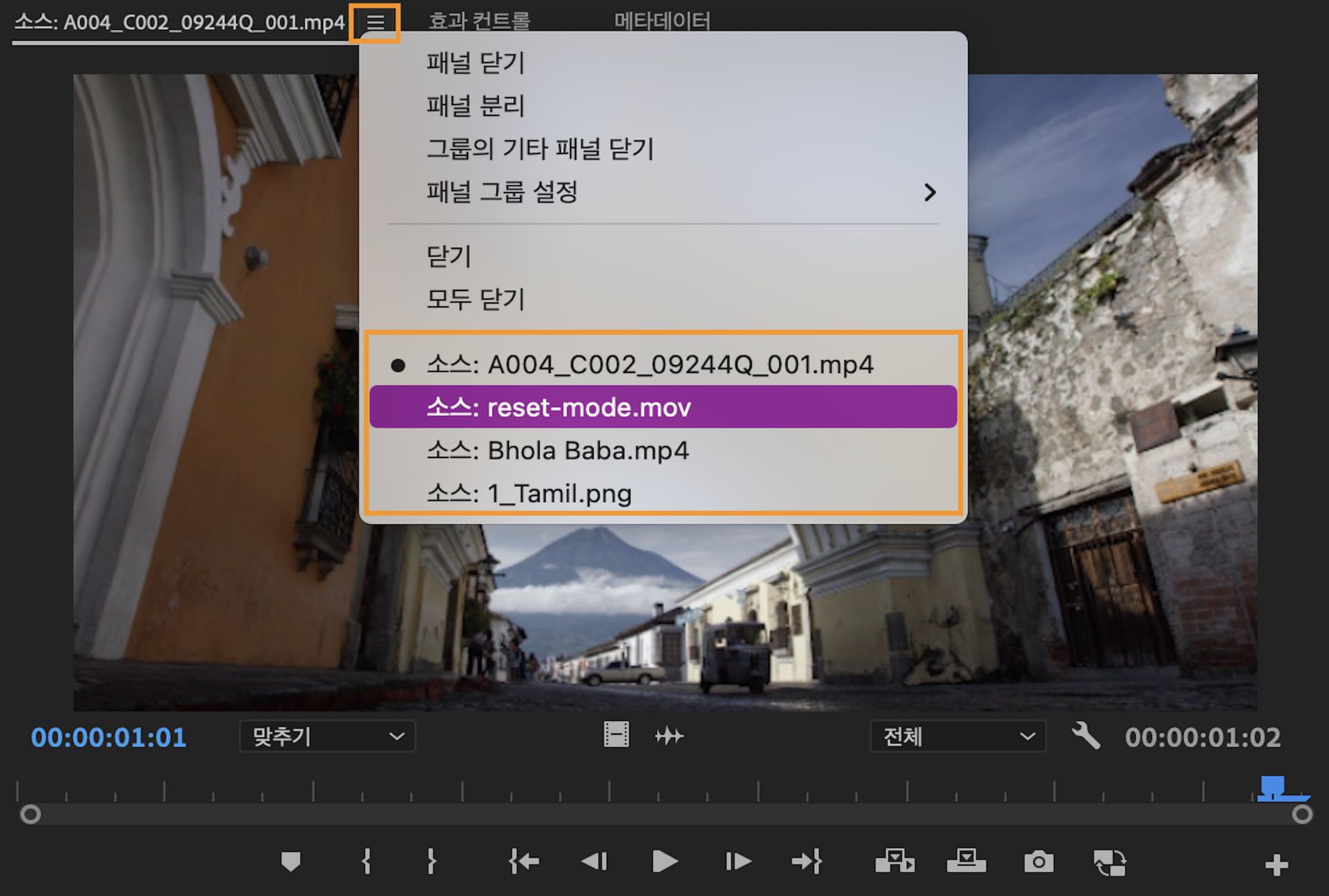The image size is (1329, 896).
Task: Open the wrench settings menu
Action: click(x=1085, y=736)
